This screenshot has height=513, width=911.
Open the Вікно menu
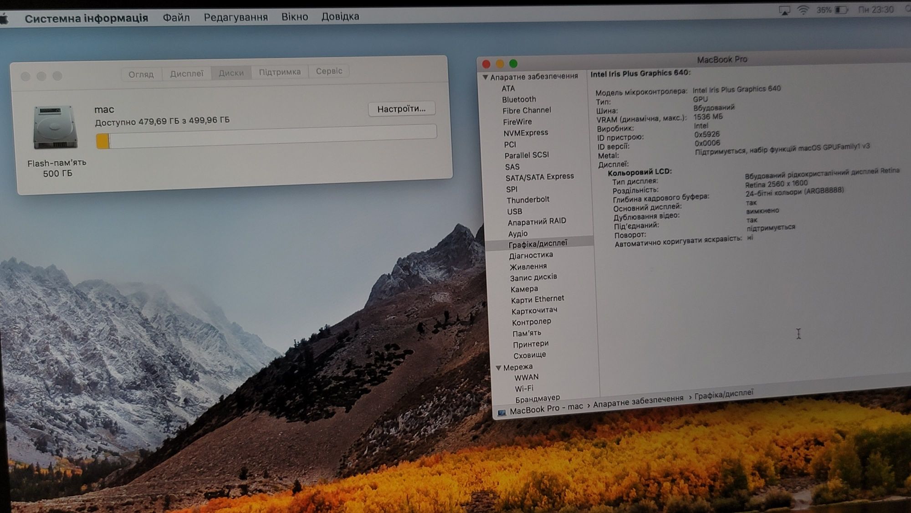click(x=295, y=17)
